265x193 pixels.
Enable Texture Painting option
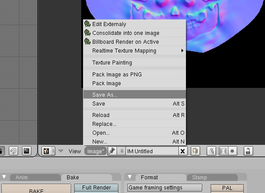(135, 63)
